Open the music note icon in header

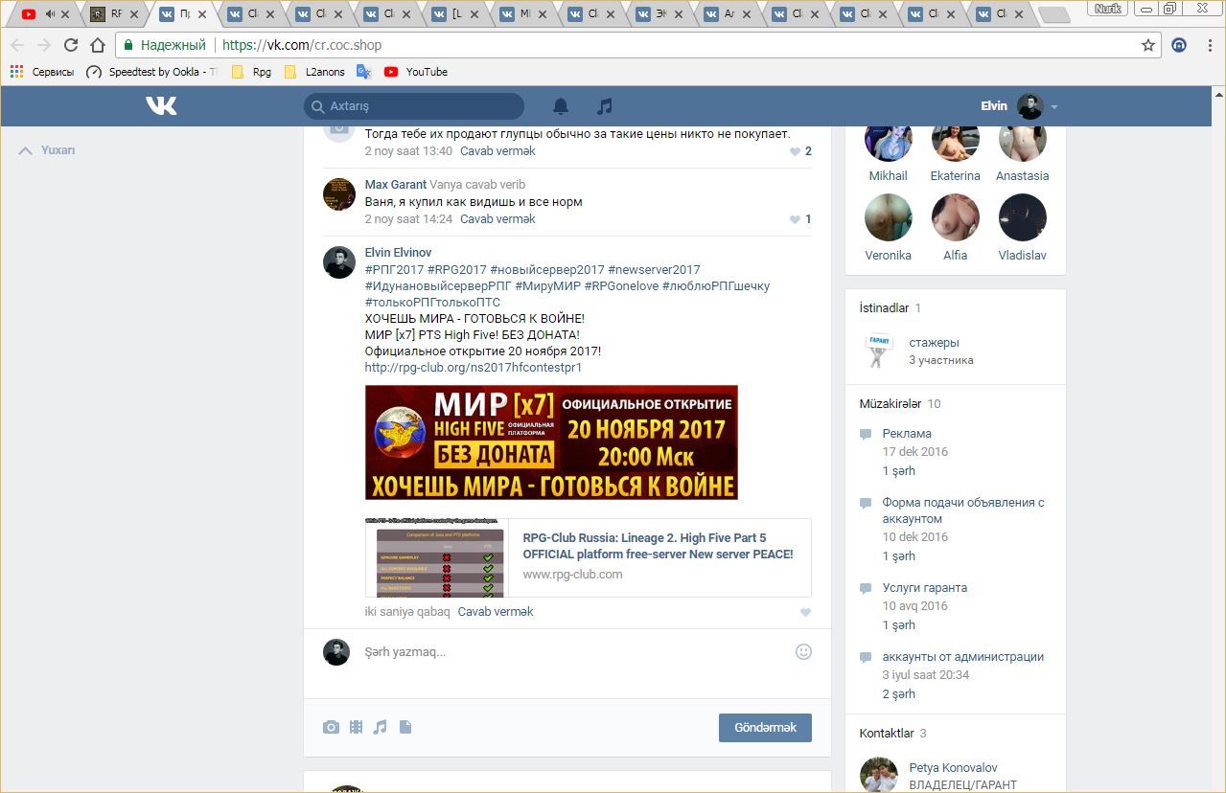[604, 106]
